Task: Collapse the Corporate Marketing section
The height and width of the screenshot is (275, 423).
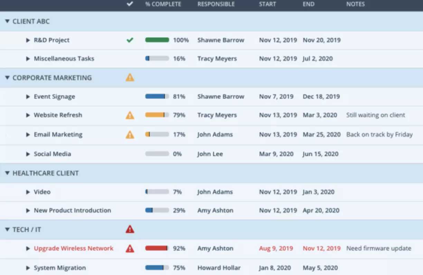Action: pyautogui.click(x=7, y=78)
